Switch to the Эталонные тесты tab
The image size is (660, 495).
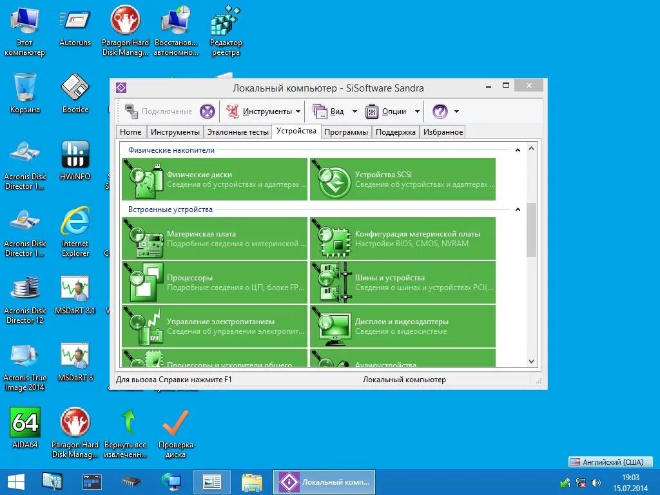[x=238, y=132]
